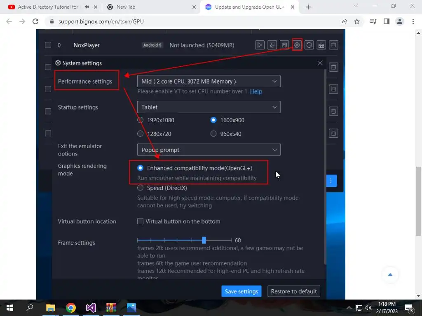Image resolution: width=422 pixels, height=316 pixels.
Task: Open the media controls icon in Chrome toolbar
Action: 373,21
